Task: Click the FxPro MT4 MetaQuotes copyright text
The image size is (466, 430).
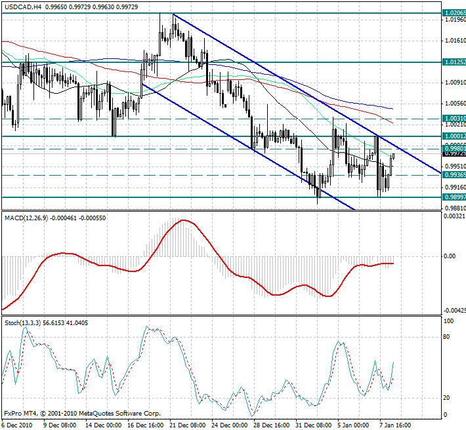Action: [x=82, y=413]
